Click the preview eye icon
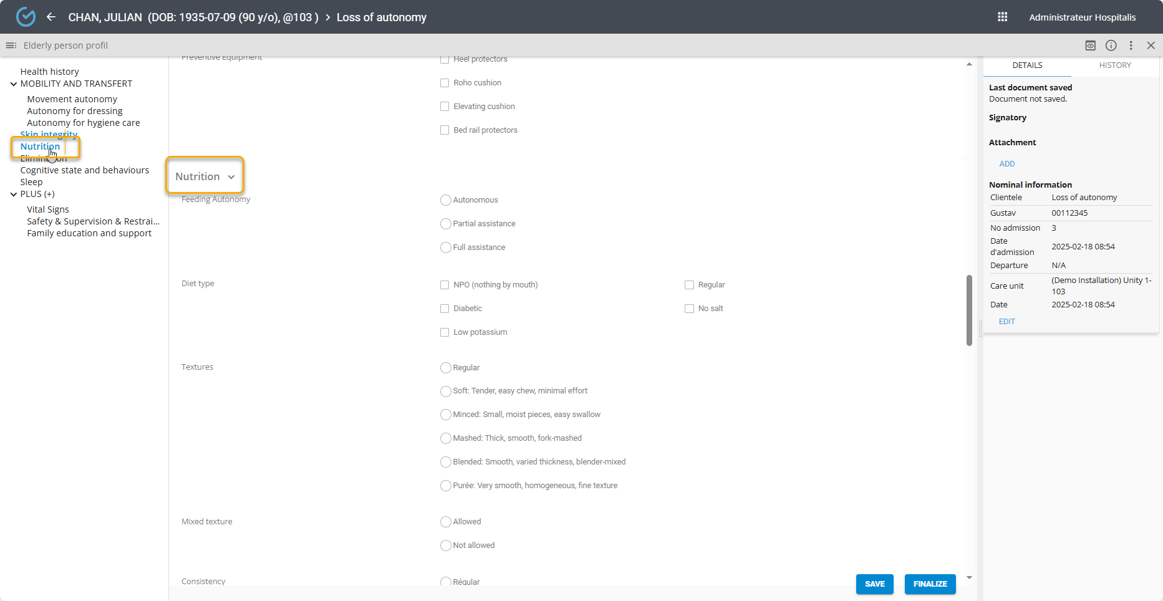This screenshot has height=601, width=1163. click(1090, 46)
